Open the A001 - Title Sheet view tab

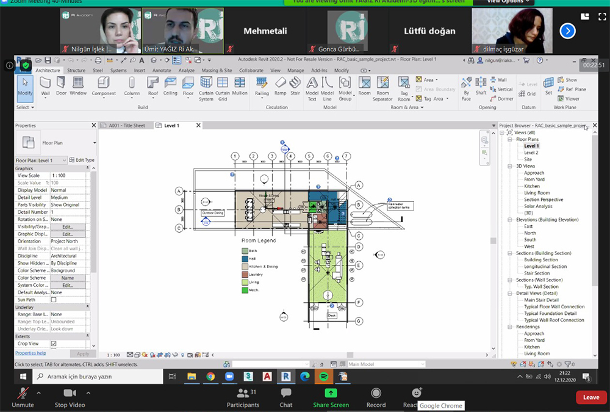click(126, 125)
